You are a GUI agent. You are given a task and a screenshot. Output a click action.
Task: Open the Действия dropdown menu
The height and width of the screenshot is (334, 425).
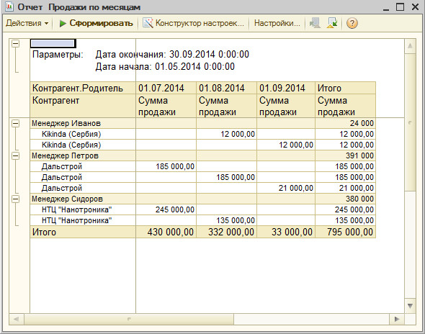point(27,23)
